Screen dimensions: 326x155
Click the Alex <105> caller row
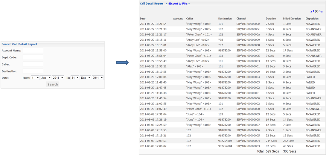tap(232, 66)
